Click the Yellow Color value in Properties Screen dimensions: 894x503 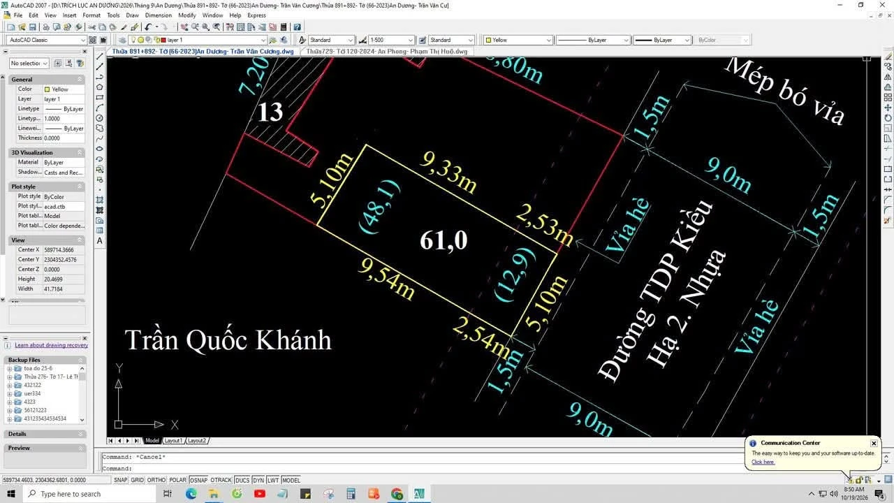coord(64,89)
